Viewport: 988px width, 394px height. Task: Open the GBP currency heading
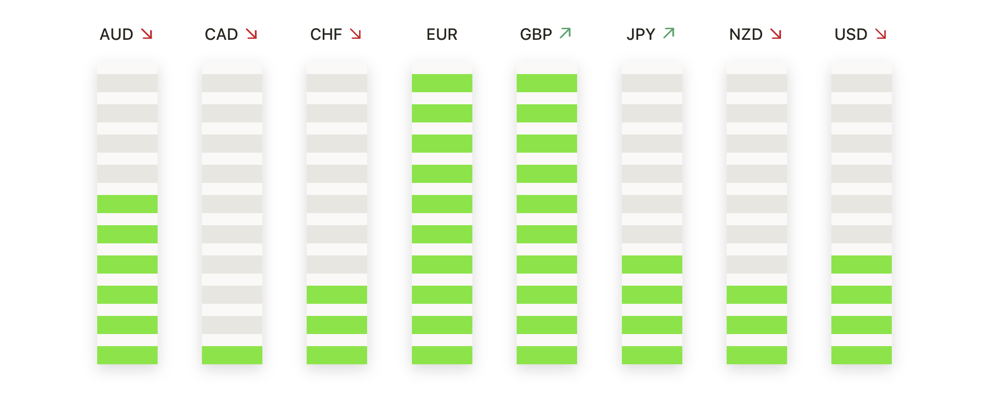point(536,34)
